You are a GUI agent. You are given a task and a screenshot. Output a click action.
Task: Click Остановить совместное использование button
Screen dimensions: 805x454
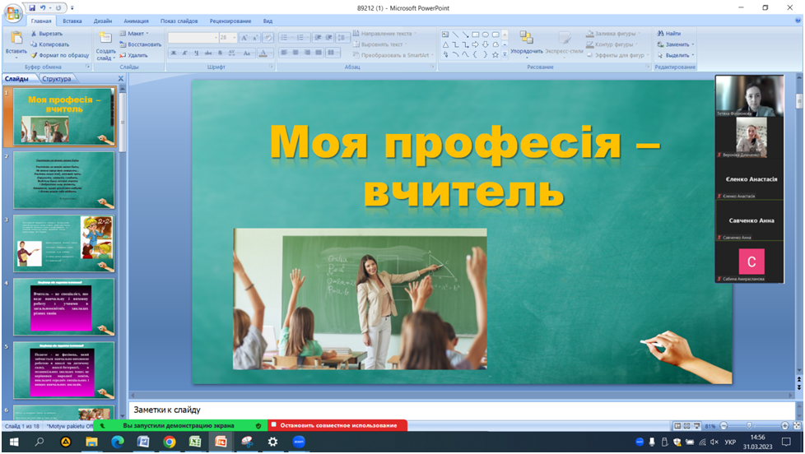pyautogui.click(x=338, y=425)
